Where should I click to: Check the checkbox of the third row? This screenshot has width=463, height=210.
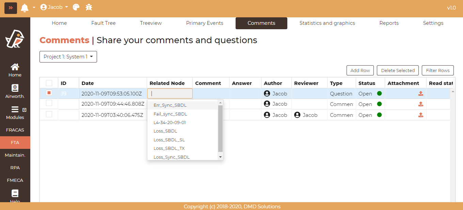point(49,115)
